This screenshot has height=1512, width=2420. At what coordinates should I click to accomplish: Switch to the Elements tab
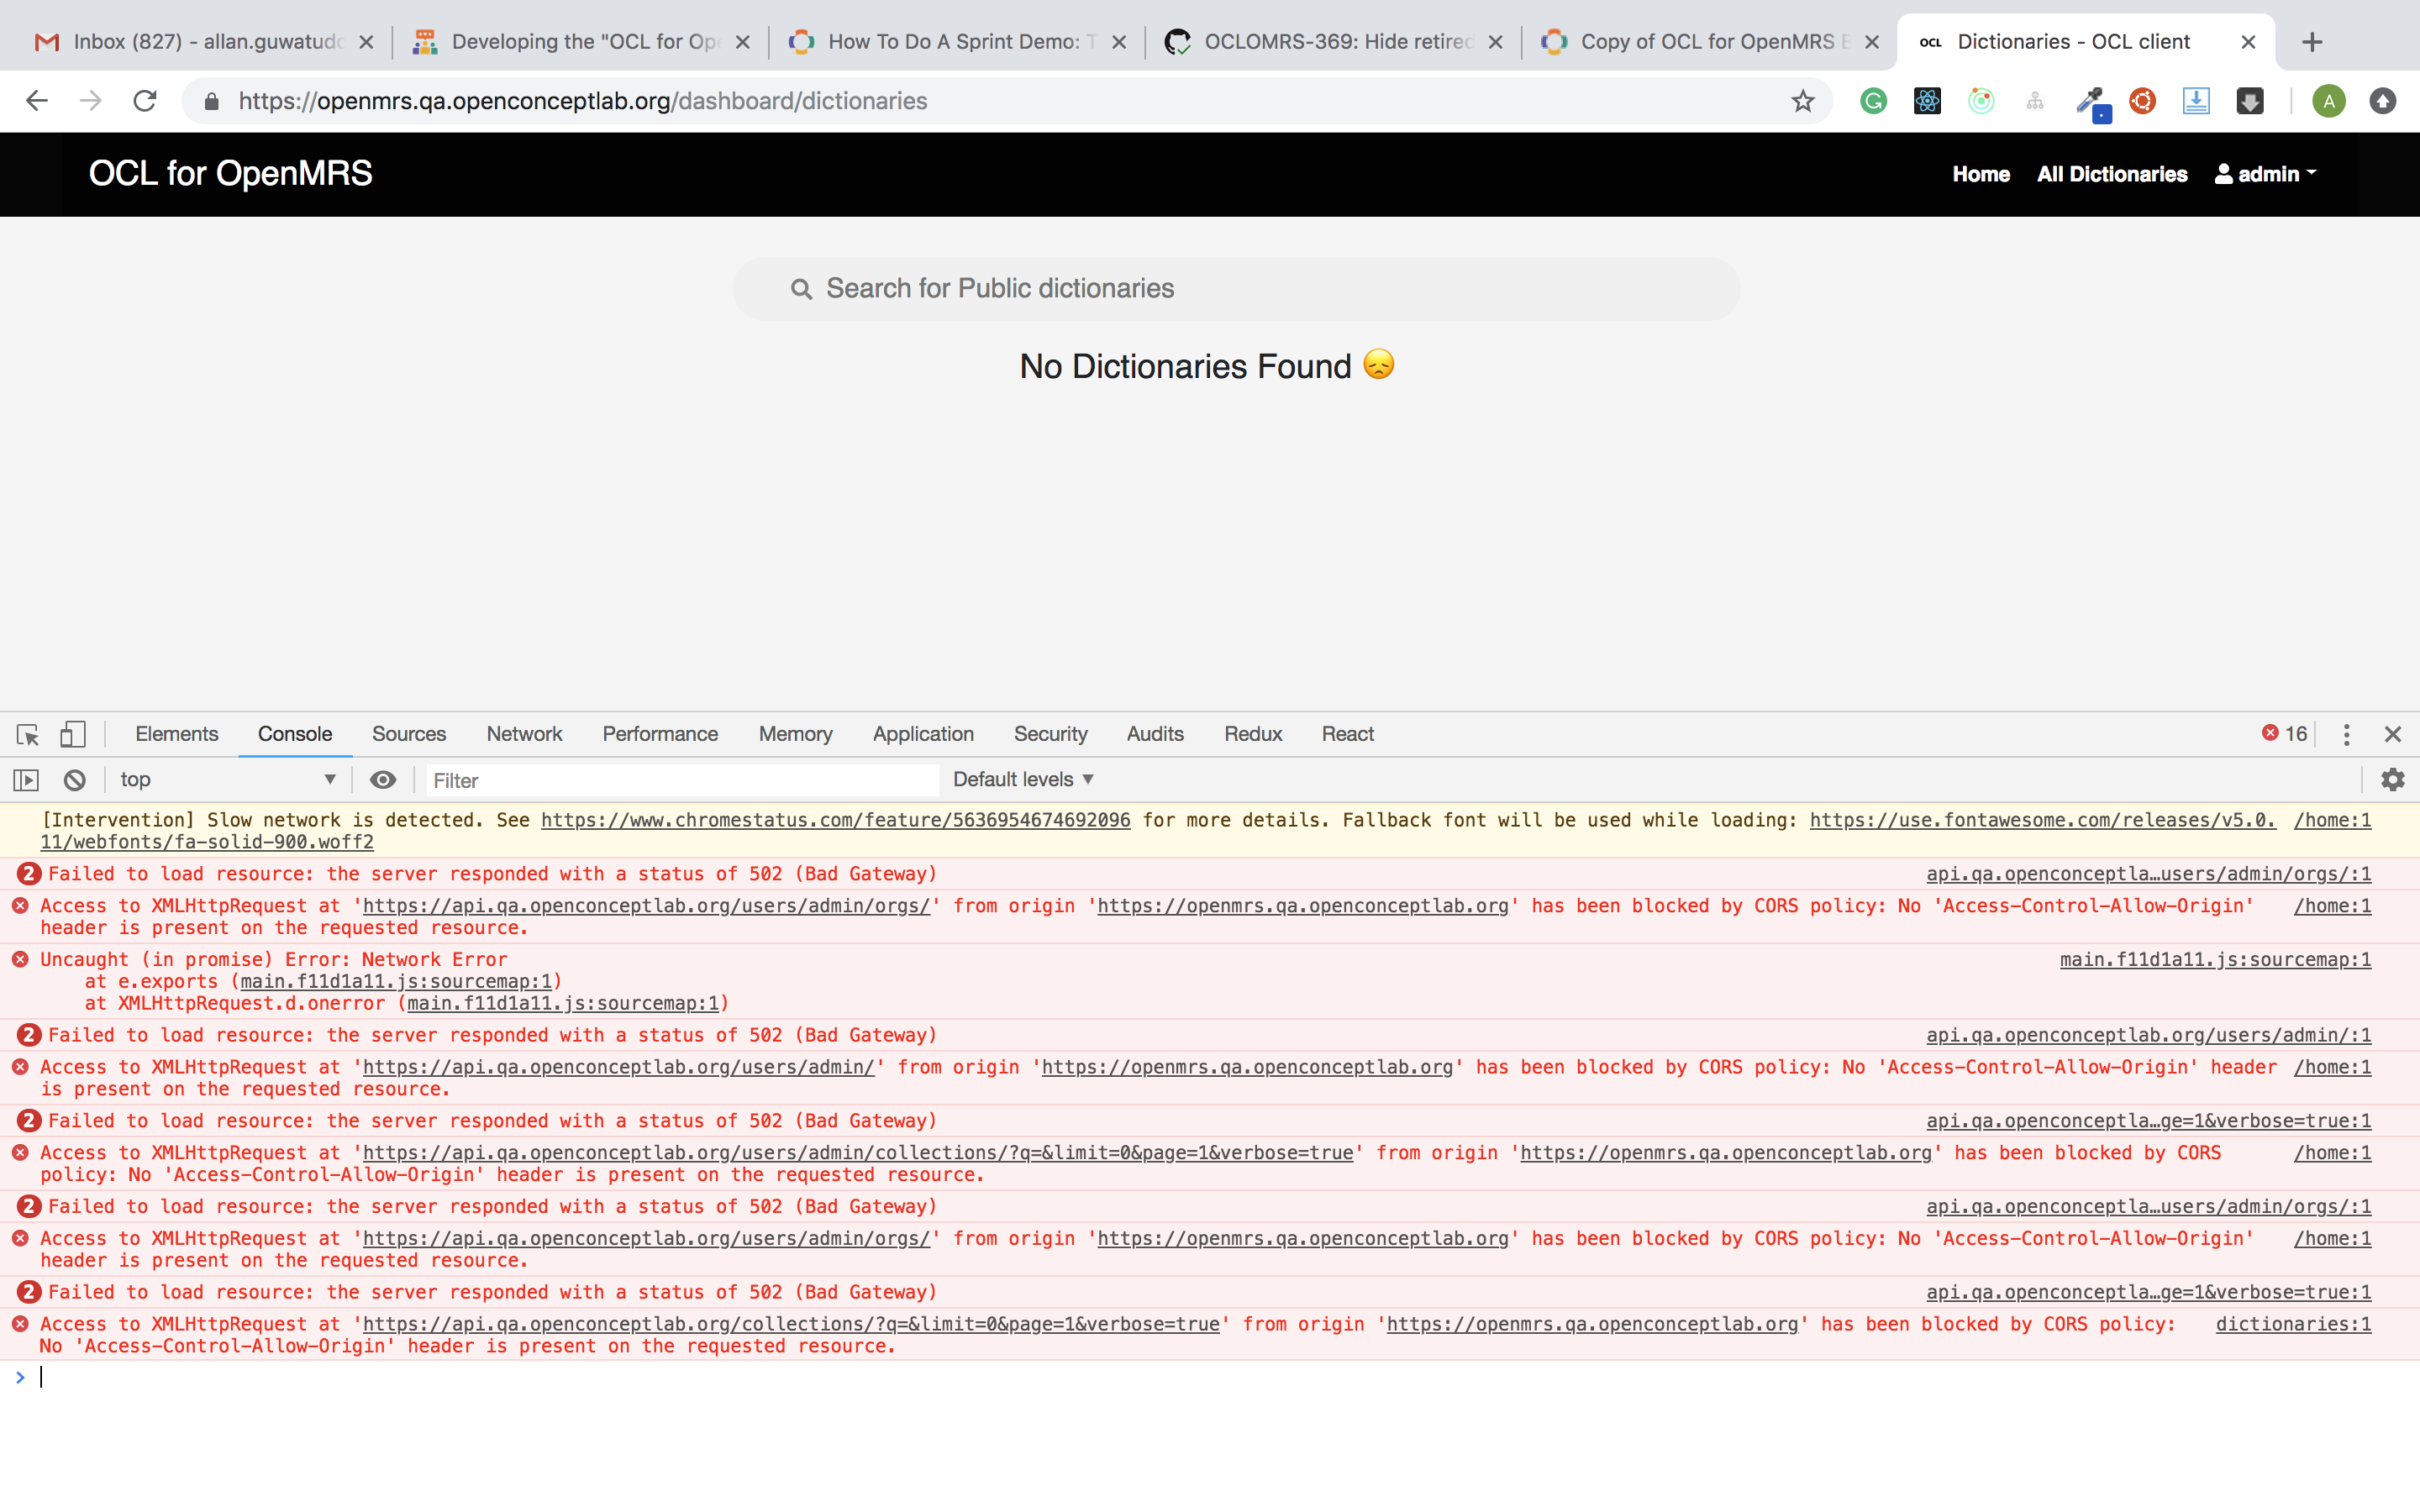[176, 734]
